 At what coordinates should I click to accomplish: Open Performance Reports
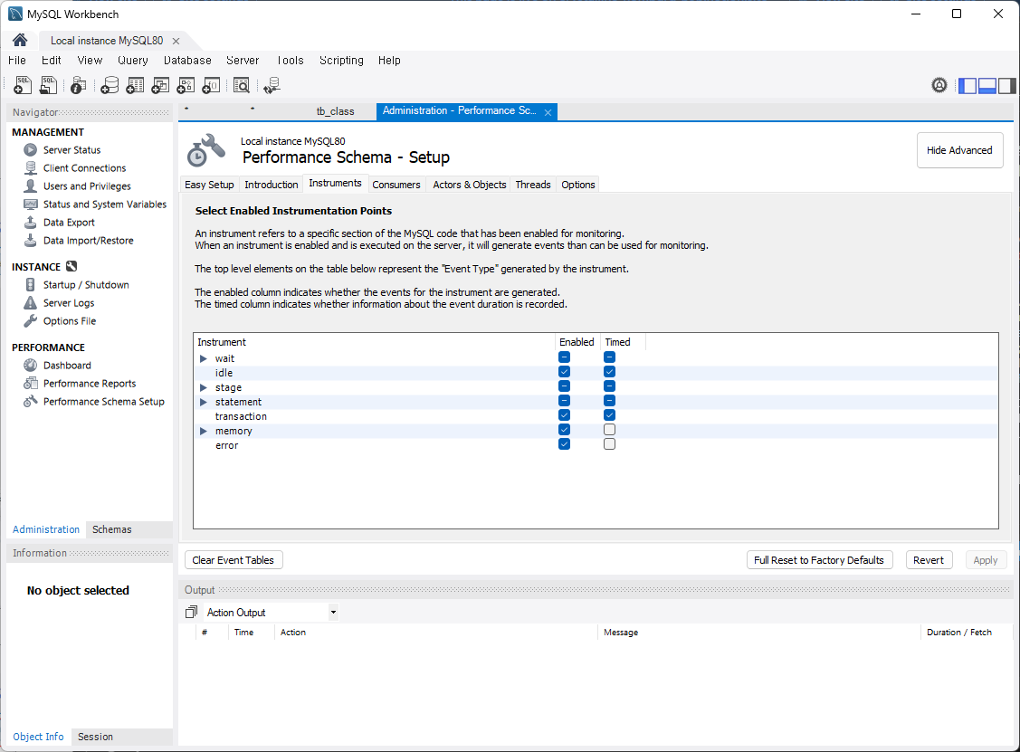(x=89, y=384)
